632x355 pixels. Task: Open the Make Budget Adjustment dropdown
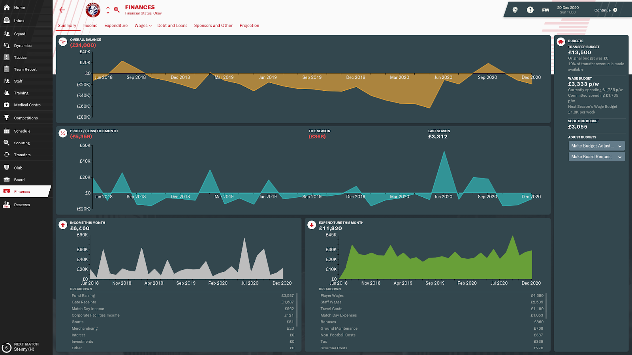point(597,146)
